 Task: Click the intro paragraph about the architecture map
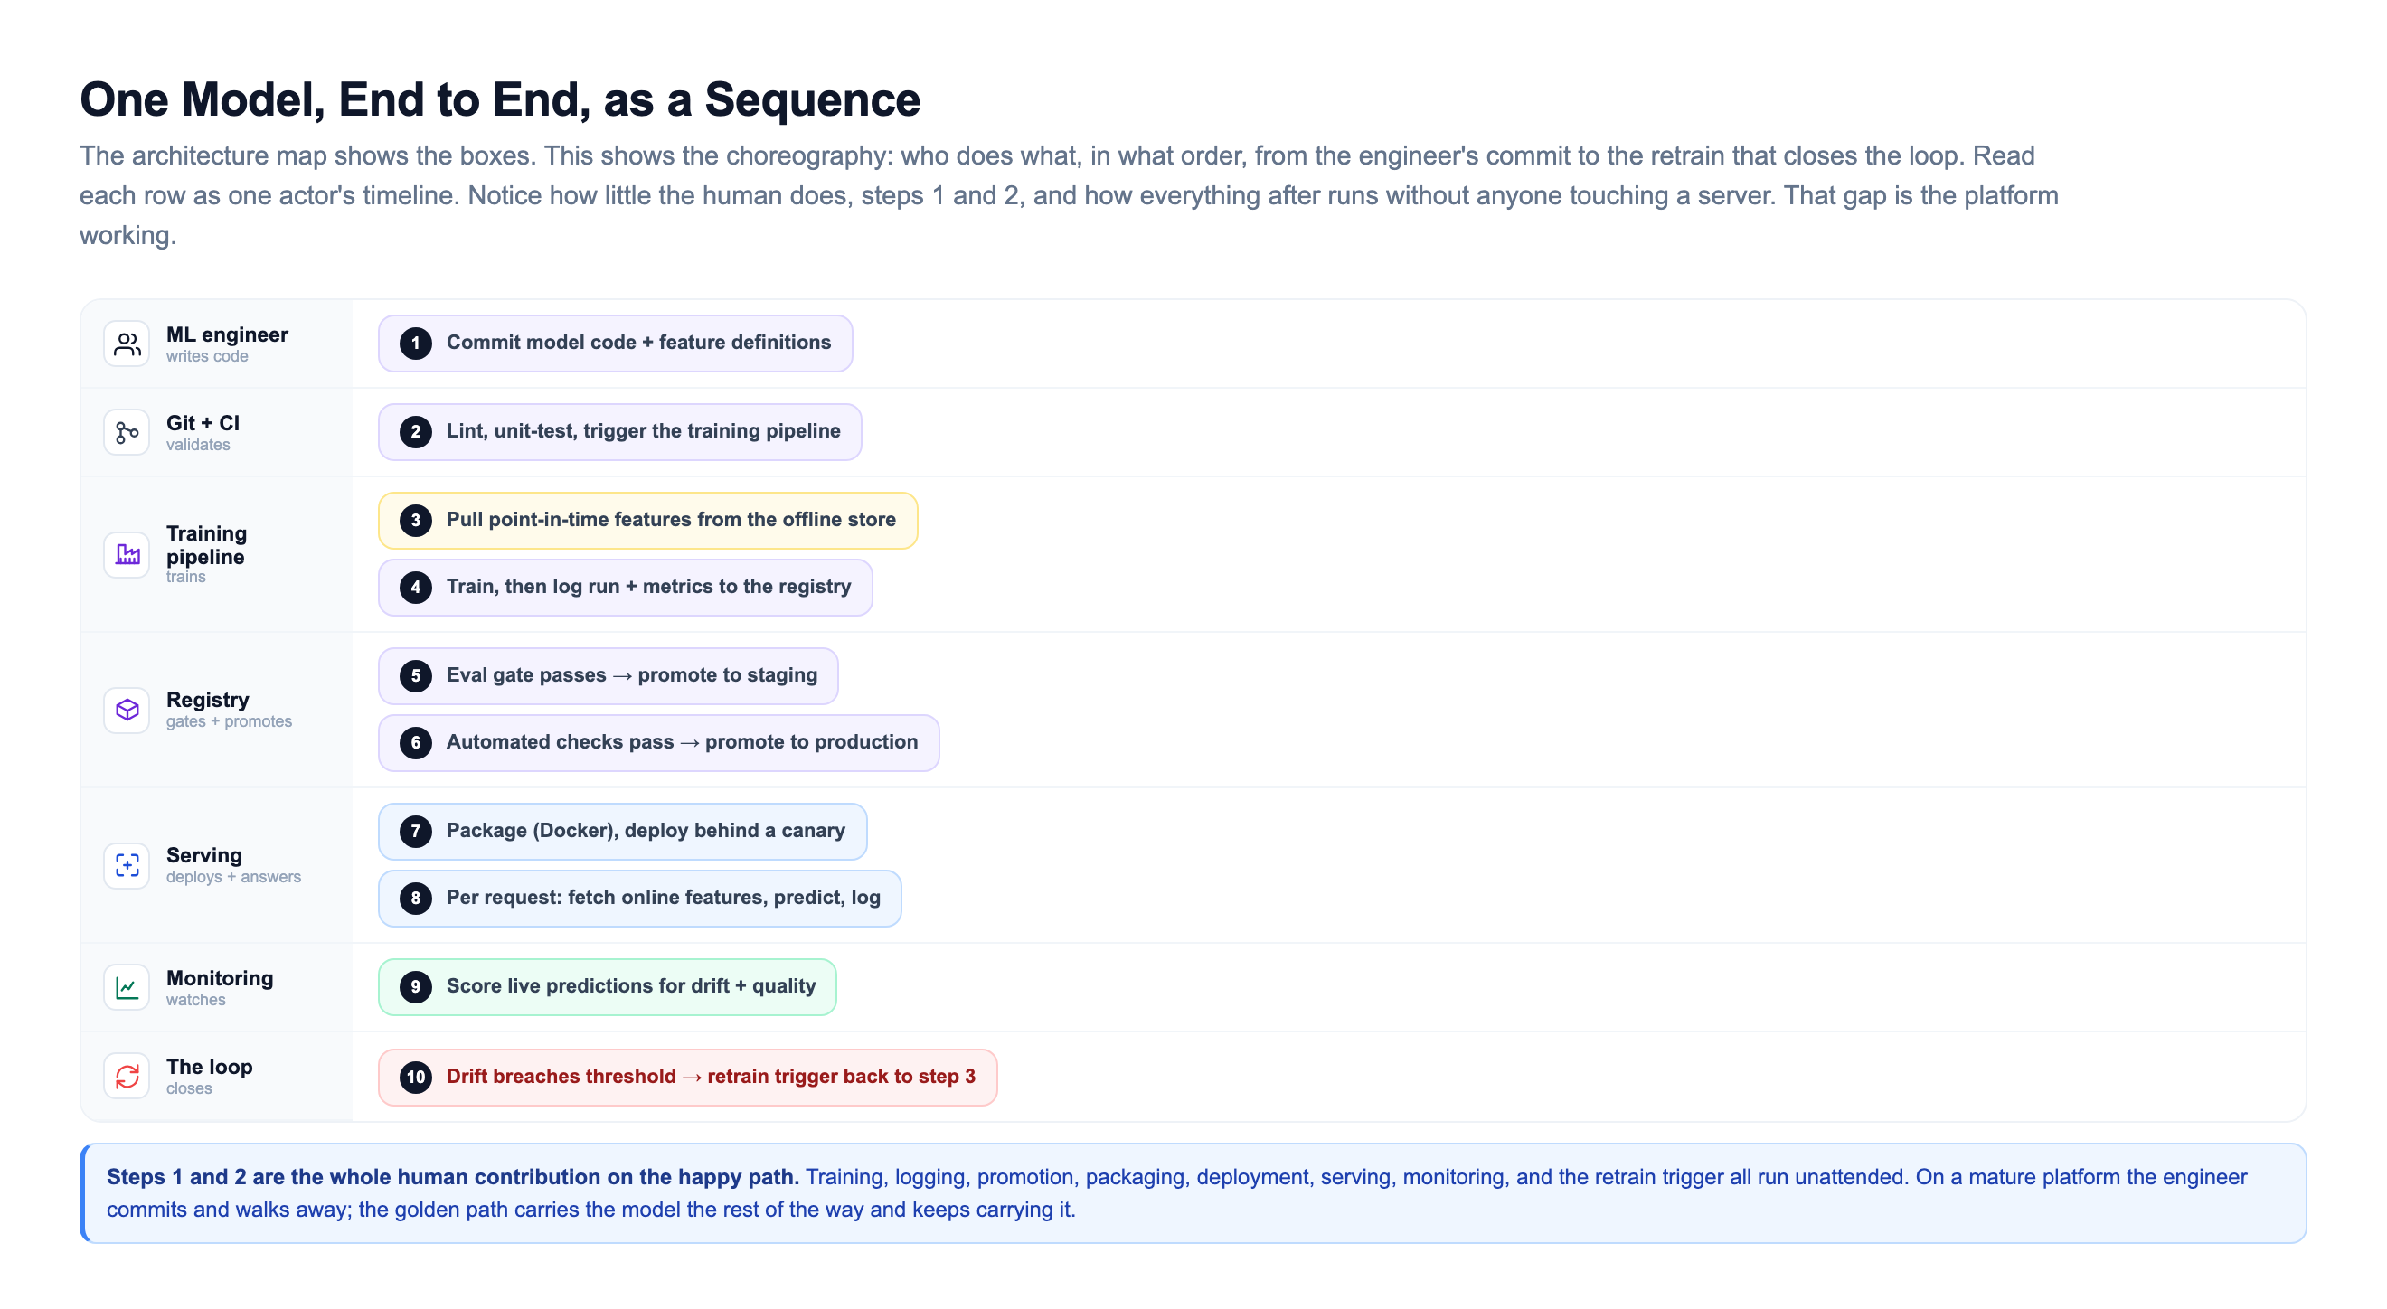[1070, 195]
